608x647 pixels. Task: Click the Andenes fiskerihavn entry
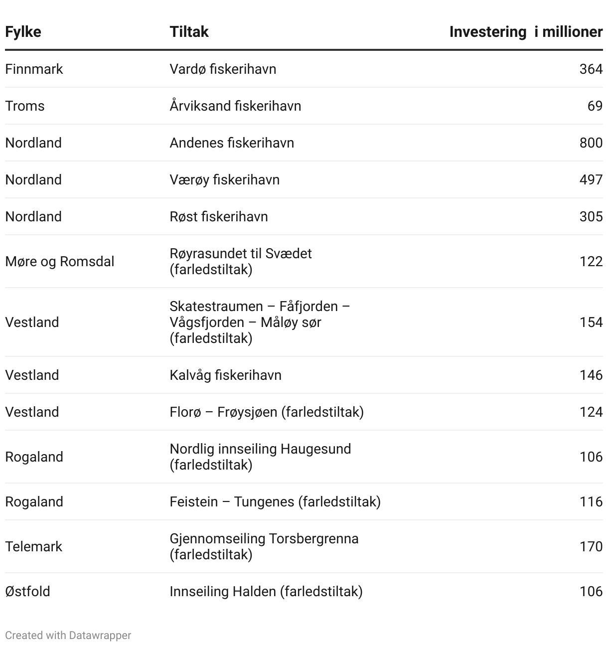[232, 143]
